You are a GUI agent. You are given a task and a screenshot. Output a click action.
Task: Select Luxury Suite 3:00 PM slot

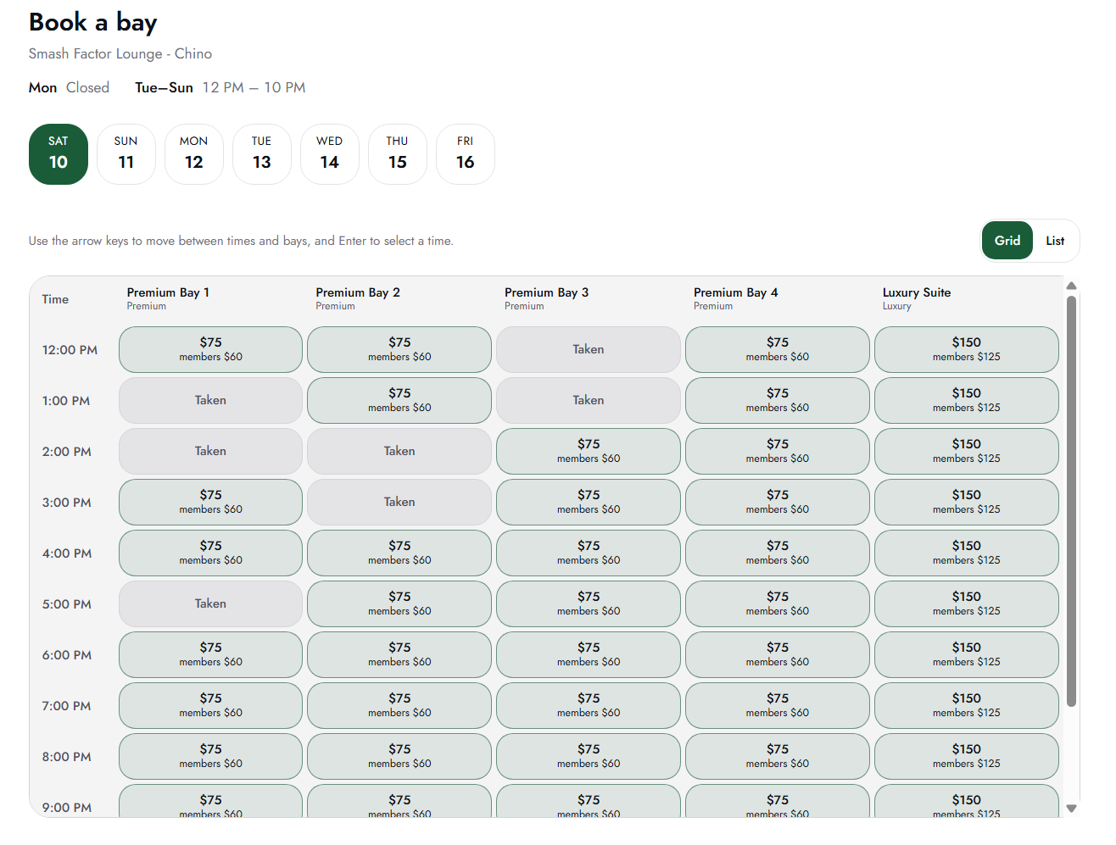(967, 502)
